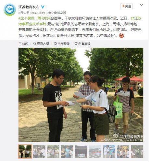Select the second photo thumbnail
The width and height of the screenshot is (149, 162).
[39, 152]
